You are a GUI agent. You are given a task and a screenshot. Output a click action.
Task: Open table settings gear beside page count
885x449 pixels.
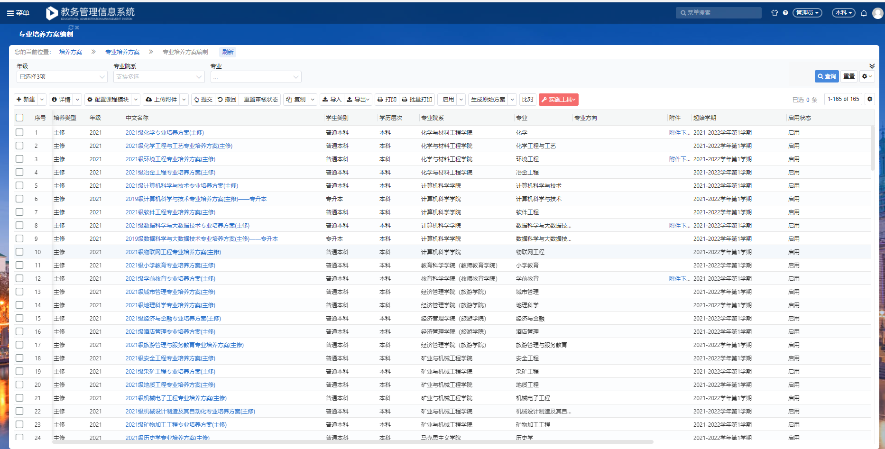pyautogui.click(x=869, y=99)
